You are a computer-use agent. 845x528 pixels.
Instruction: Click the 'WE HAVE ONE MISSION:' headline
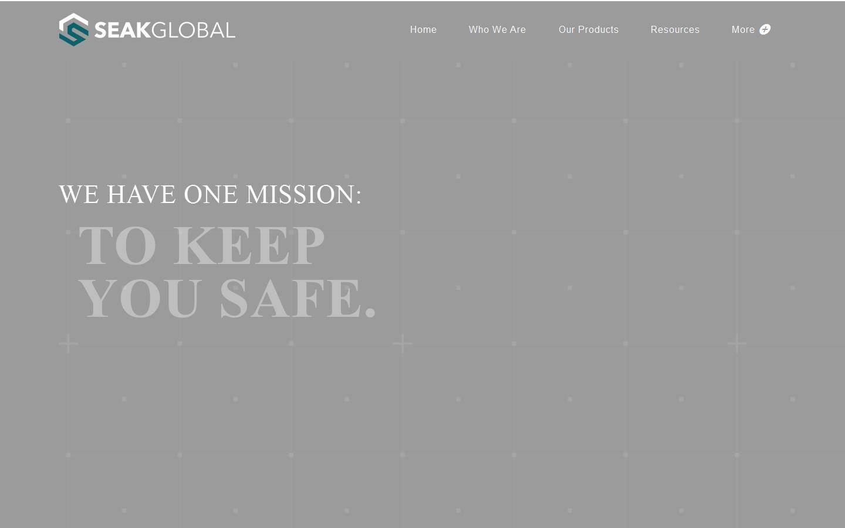coord(210,194)
